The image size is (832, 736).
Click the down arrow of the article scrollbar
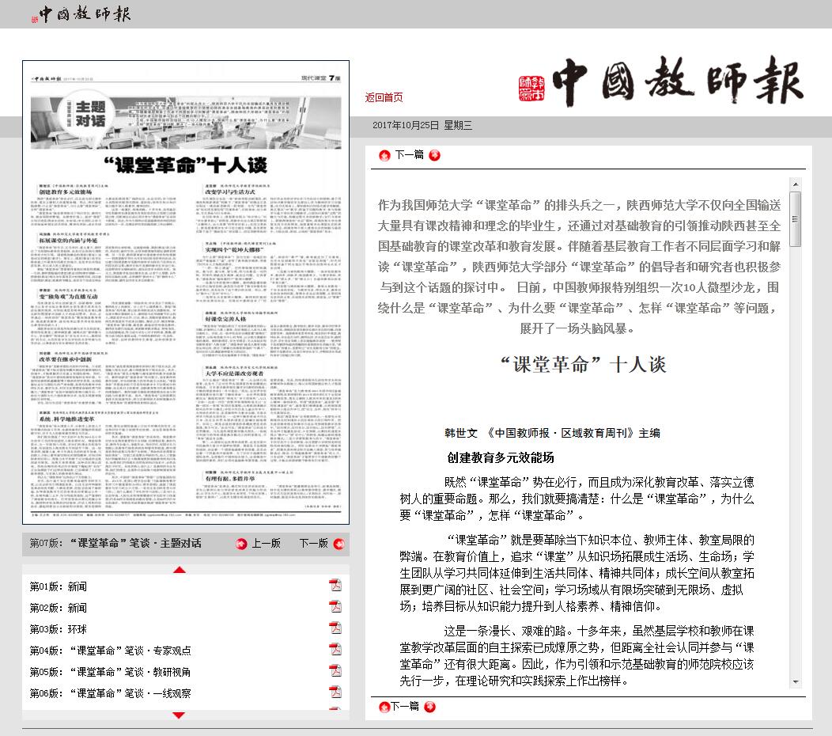796,682
